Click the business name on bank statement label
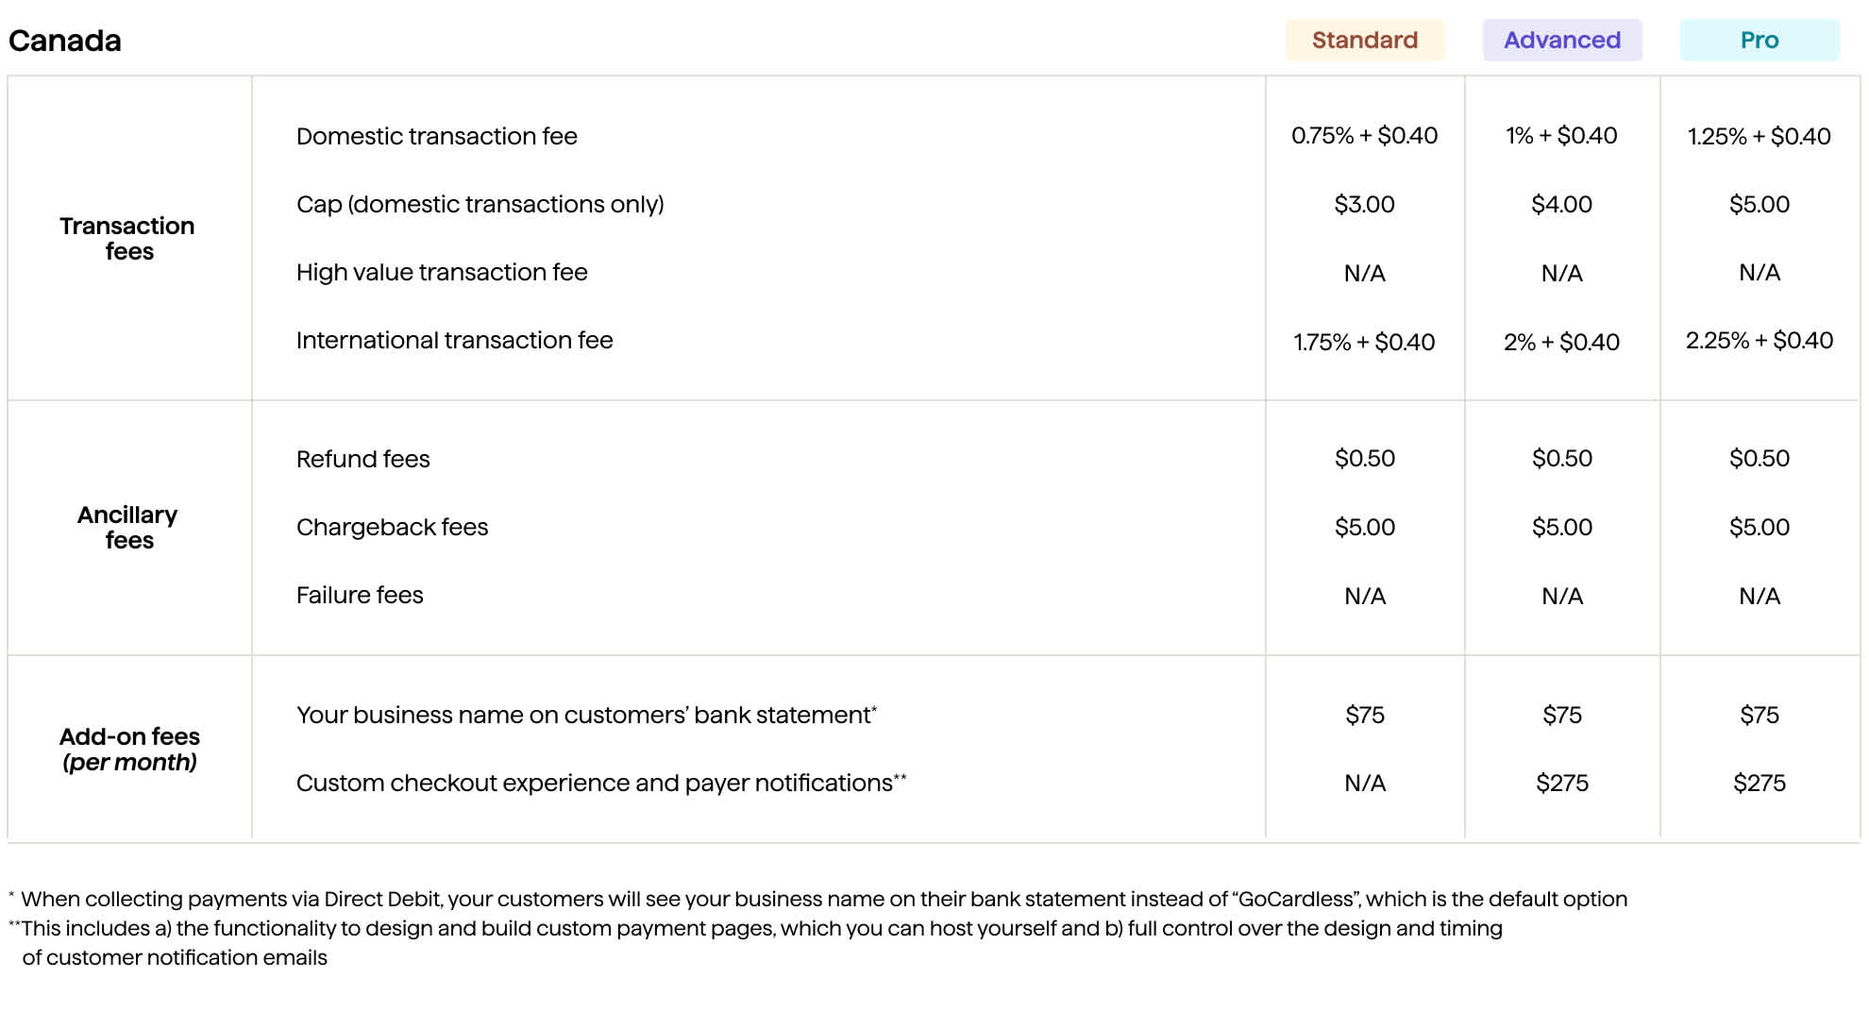The width and height of the screenshot is (1869, 1012). pos(585,715)
